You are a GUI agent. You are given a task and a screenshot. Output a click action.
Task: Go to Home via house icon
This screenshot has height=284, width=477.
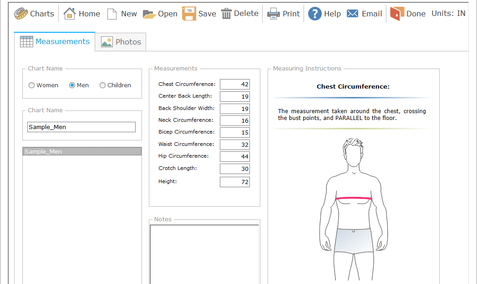point(70,14)
